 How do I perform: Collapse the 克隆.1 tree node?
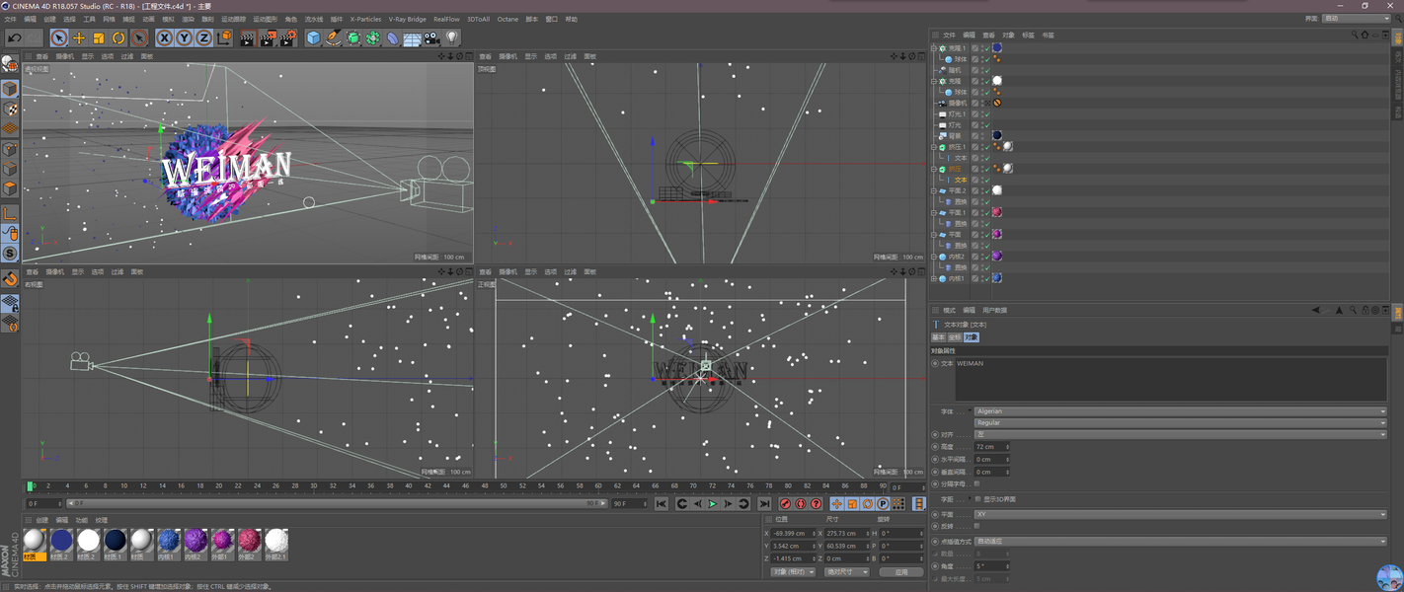tap(934, 48)
